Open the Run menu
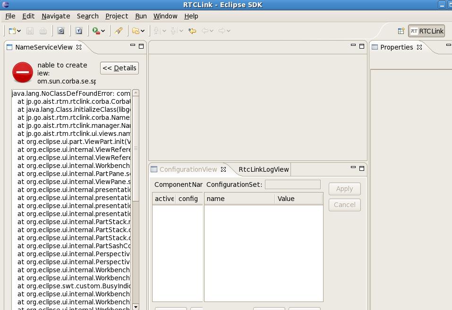This screenshot has width=452, height=310. click(141, 16)
